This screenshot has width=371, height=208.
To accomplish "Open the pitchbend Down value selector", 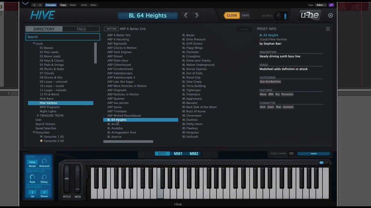I will (x=44, y=192).
